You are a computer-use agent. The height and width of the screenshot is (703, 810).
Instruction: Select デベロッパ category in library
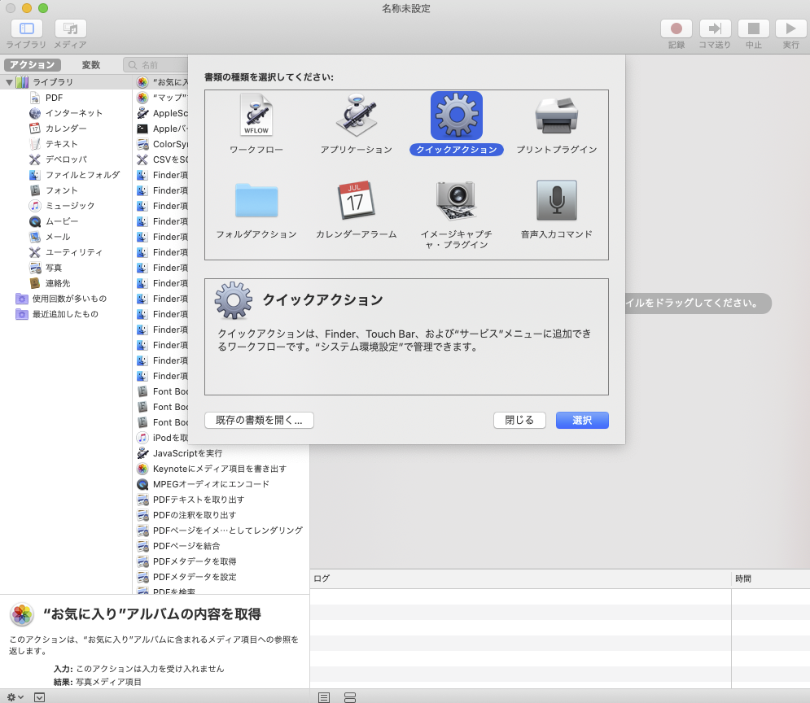click(x=66, y=159)
